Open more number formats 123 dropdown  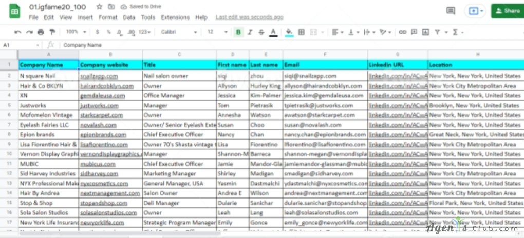coord(145,32)
